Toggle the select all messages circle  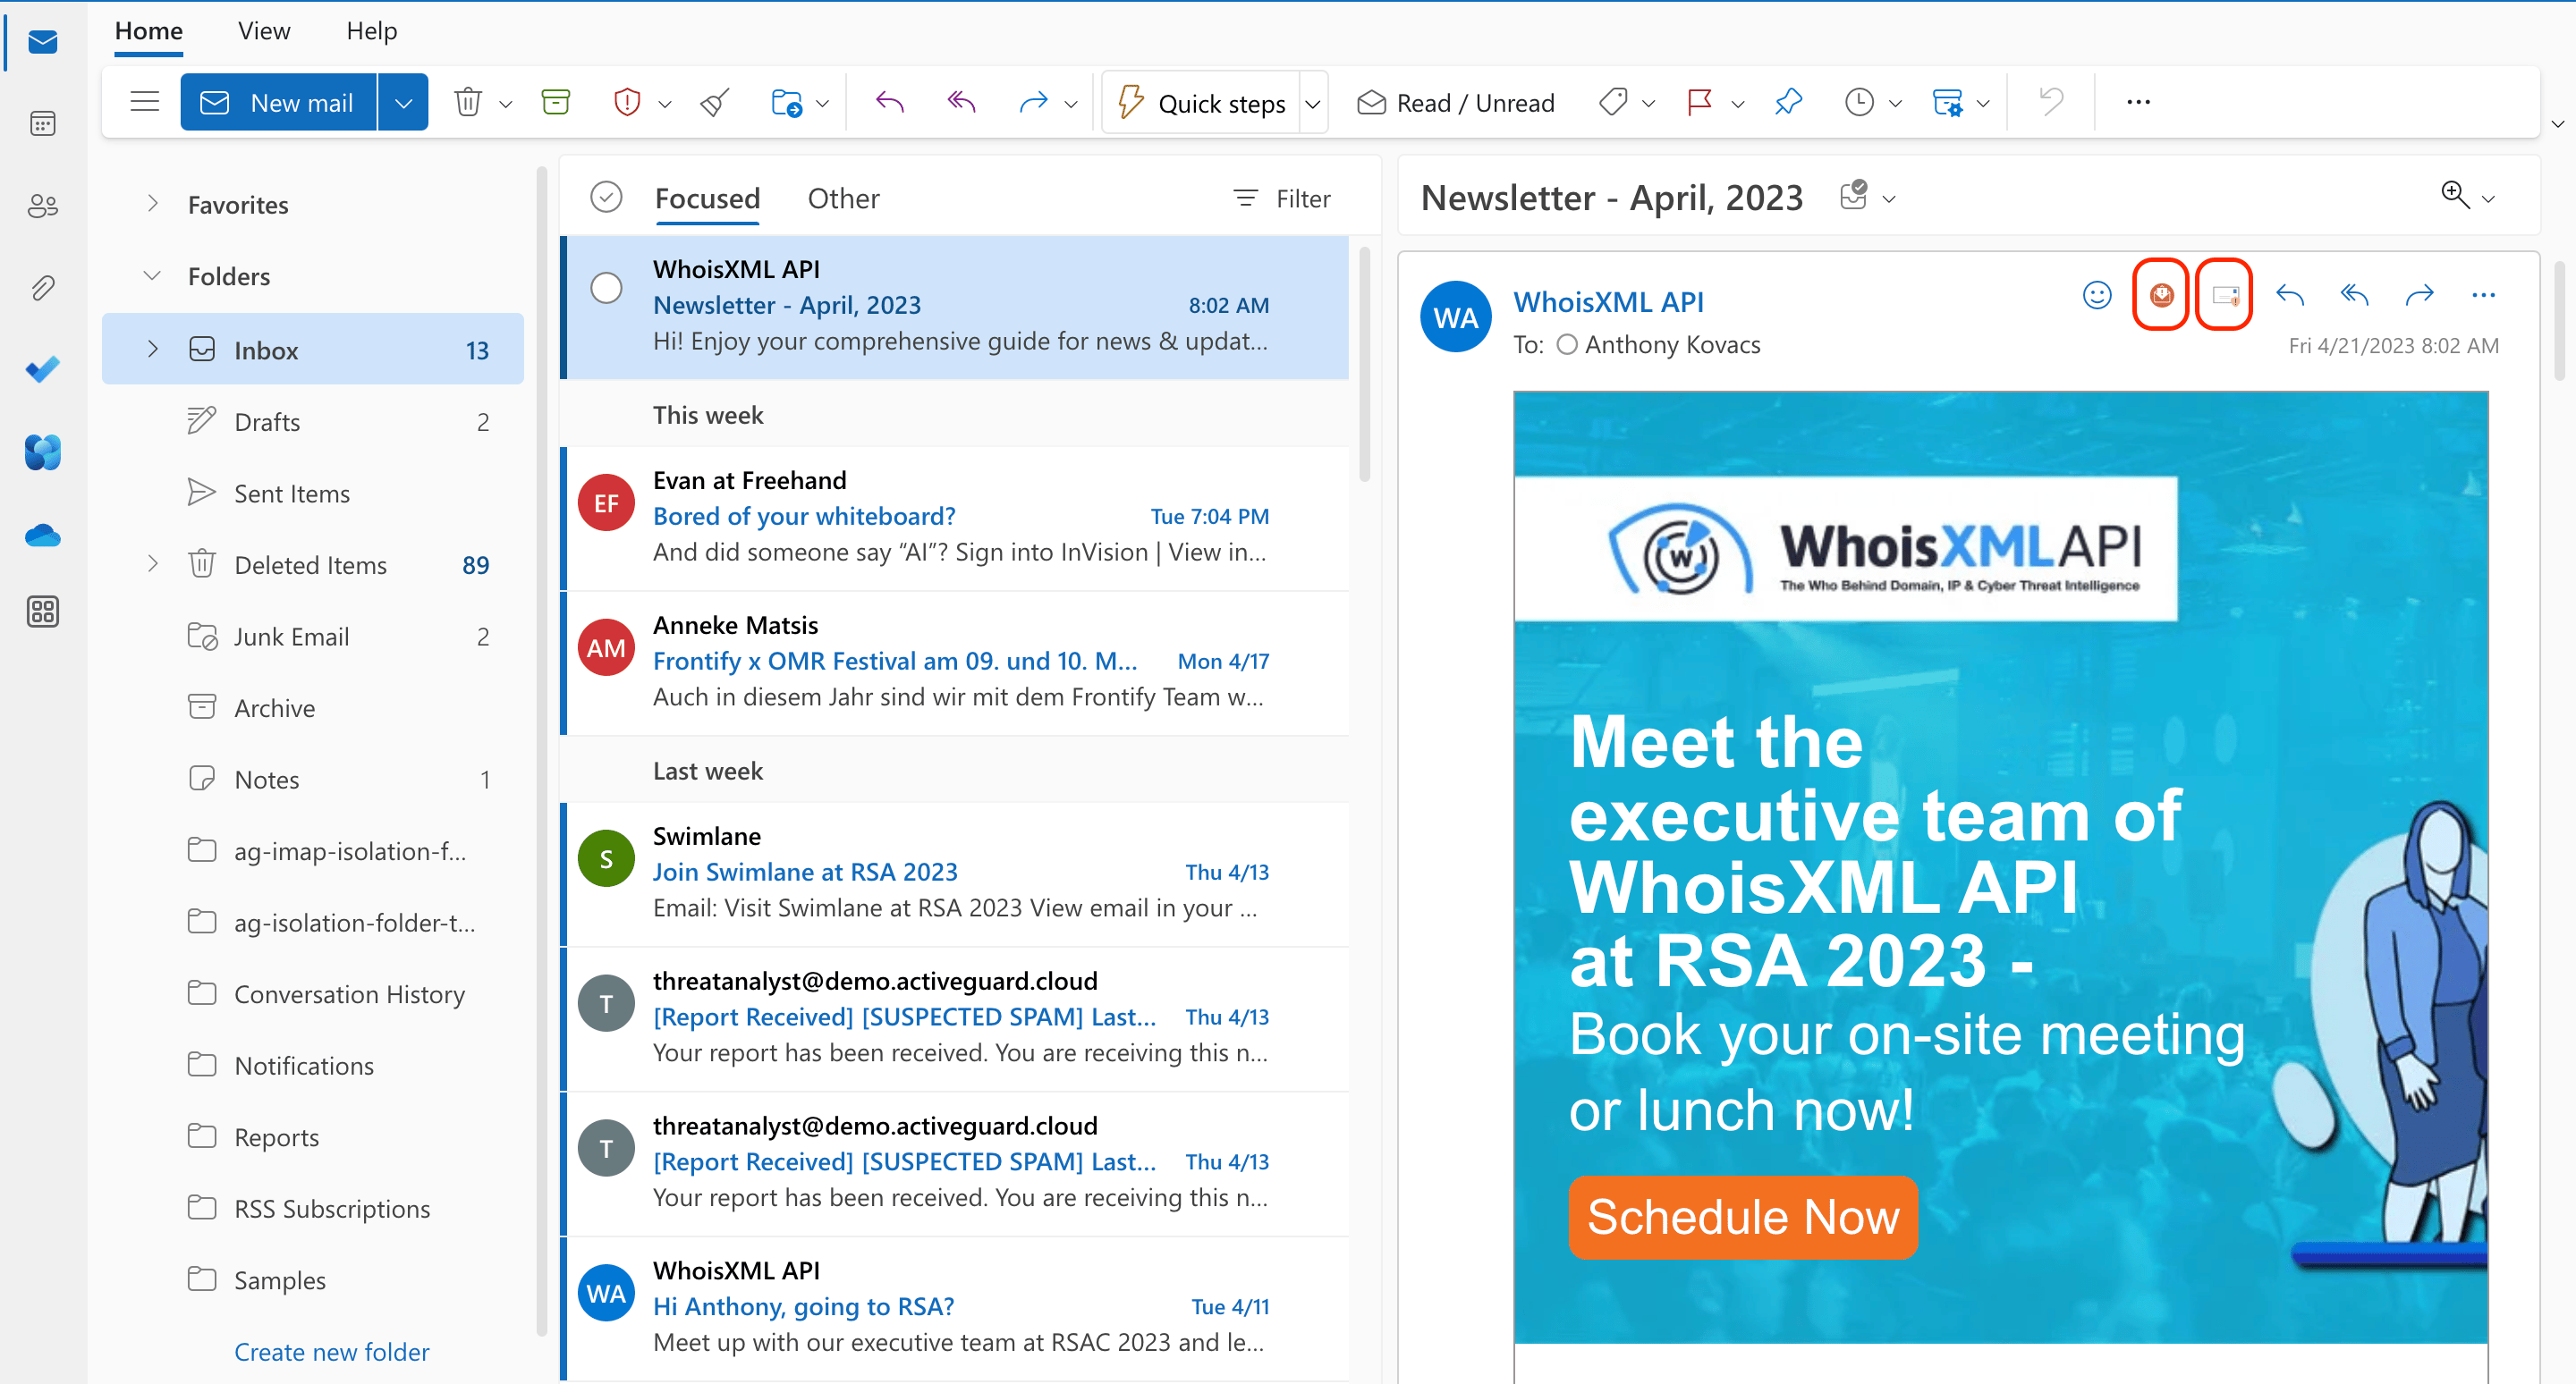[x=606, y=198]
